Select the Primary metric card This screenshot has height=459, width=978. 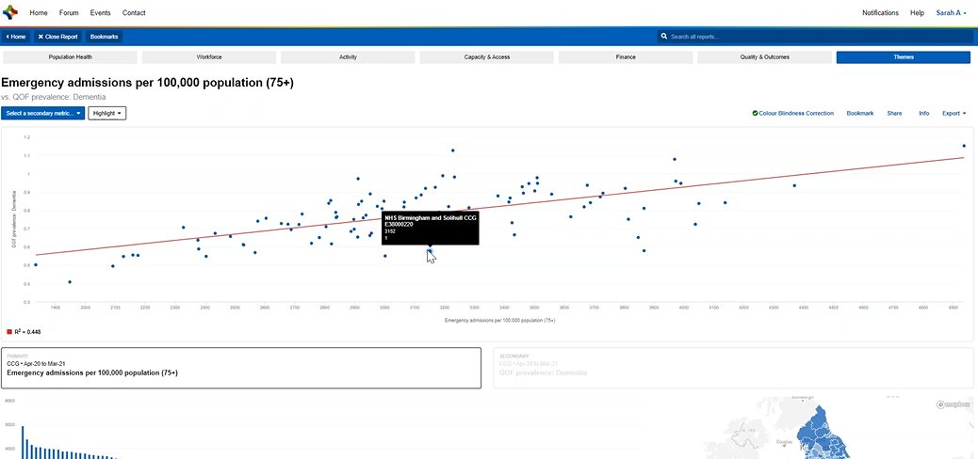(241, 368)
